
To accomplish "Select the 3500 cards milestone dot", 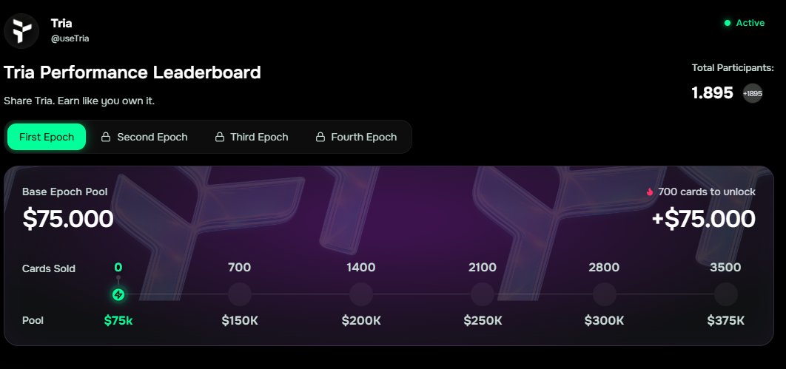I will (x=725, y=294).
